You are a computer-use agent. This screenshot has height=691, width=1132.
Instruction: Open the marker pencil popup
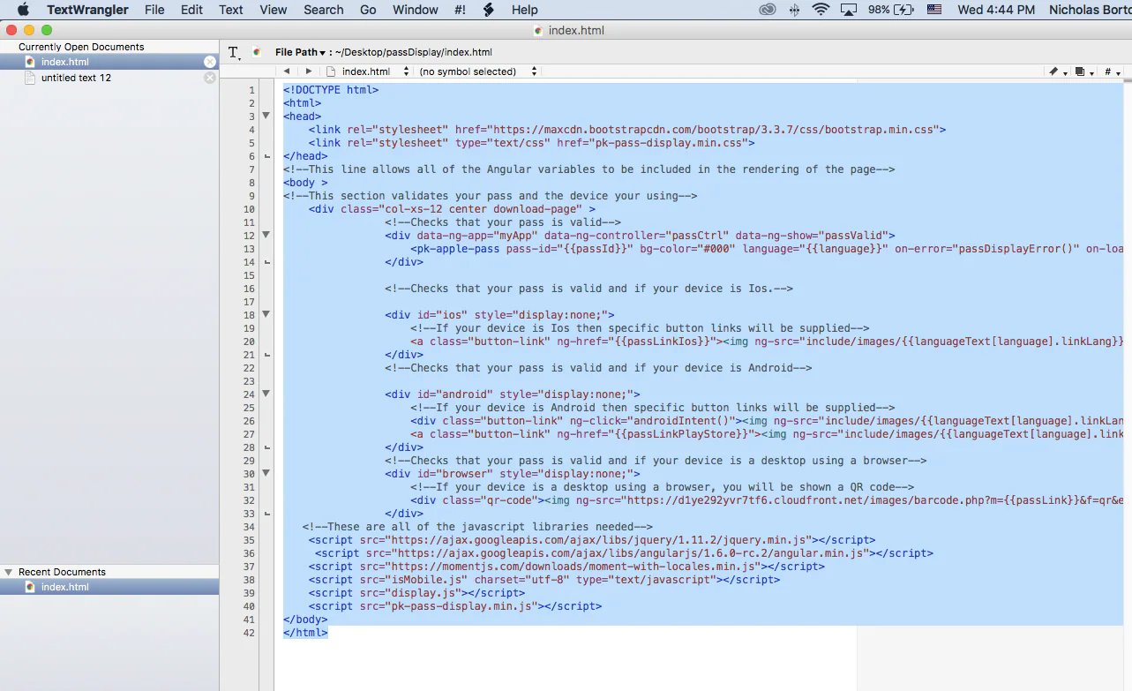1058,71
